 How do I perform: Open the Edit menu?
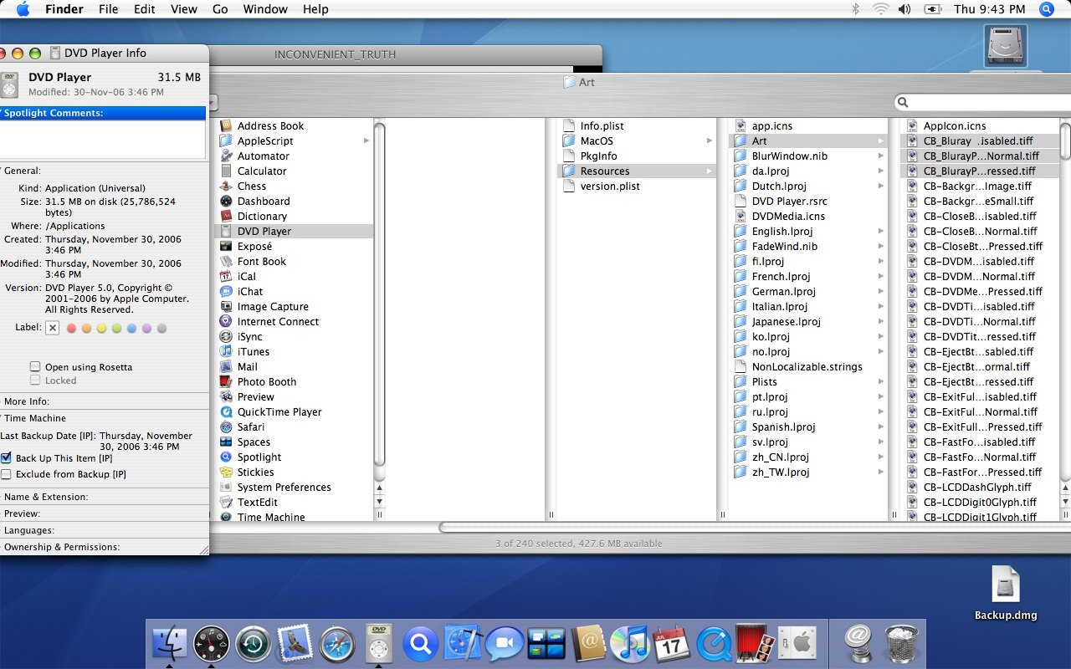click(145, 9)
